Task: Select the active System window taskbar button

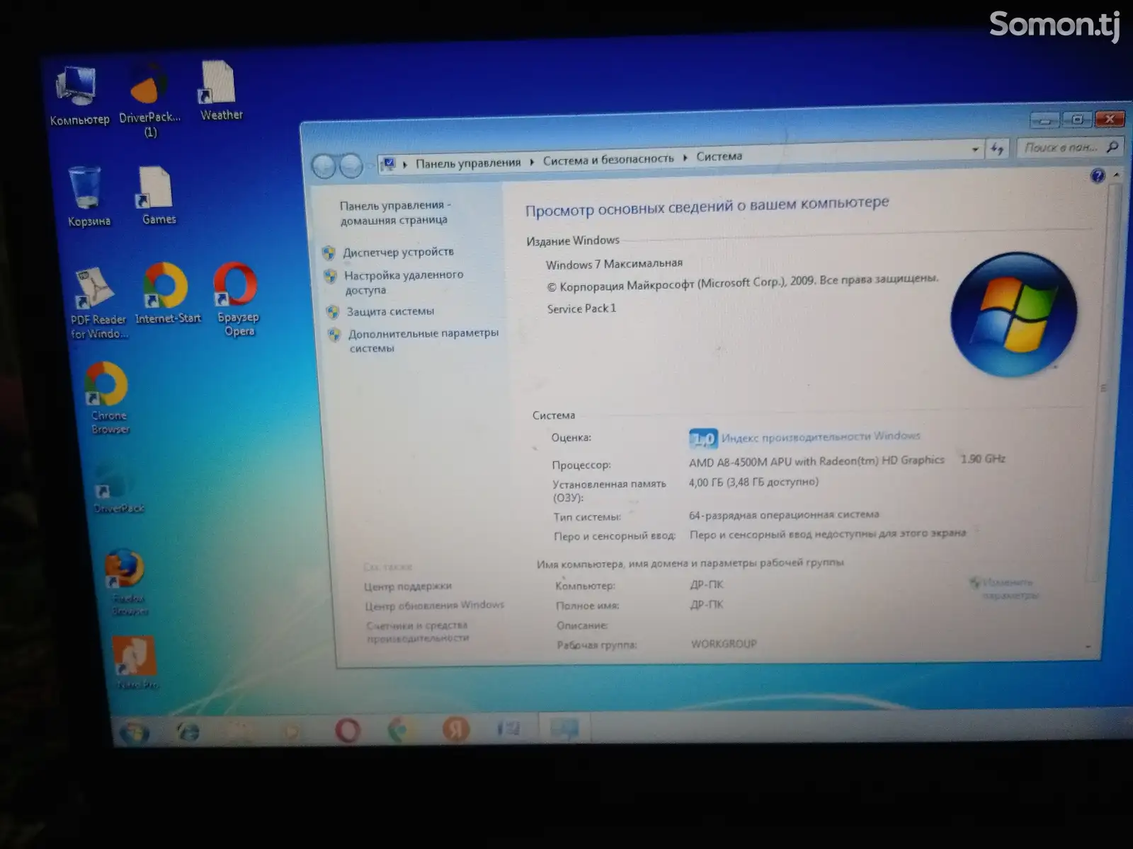Action: (x=564, y=728)
